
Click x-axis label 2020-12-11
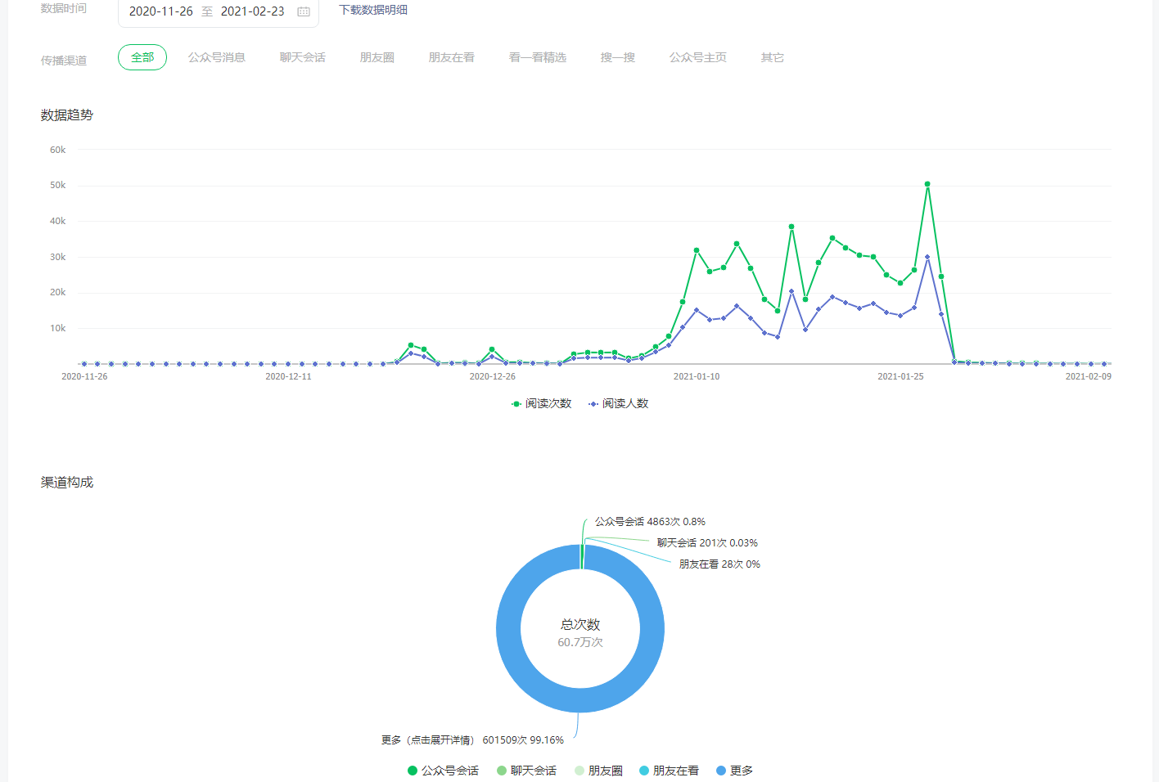(288, 376)
